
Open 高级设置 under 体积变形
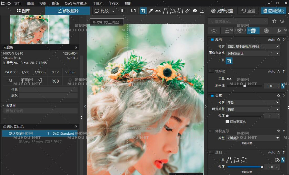[x=247, y=143]
